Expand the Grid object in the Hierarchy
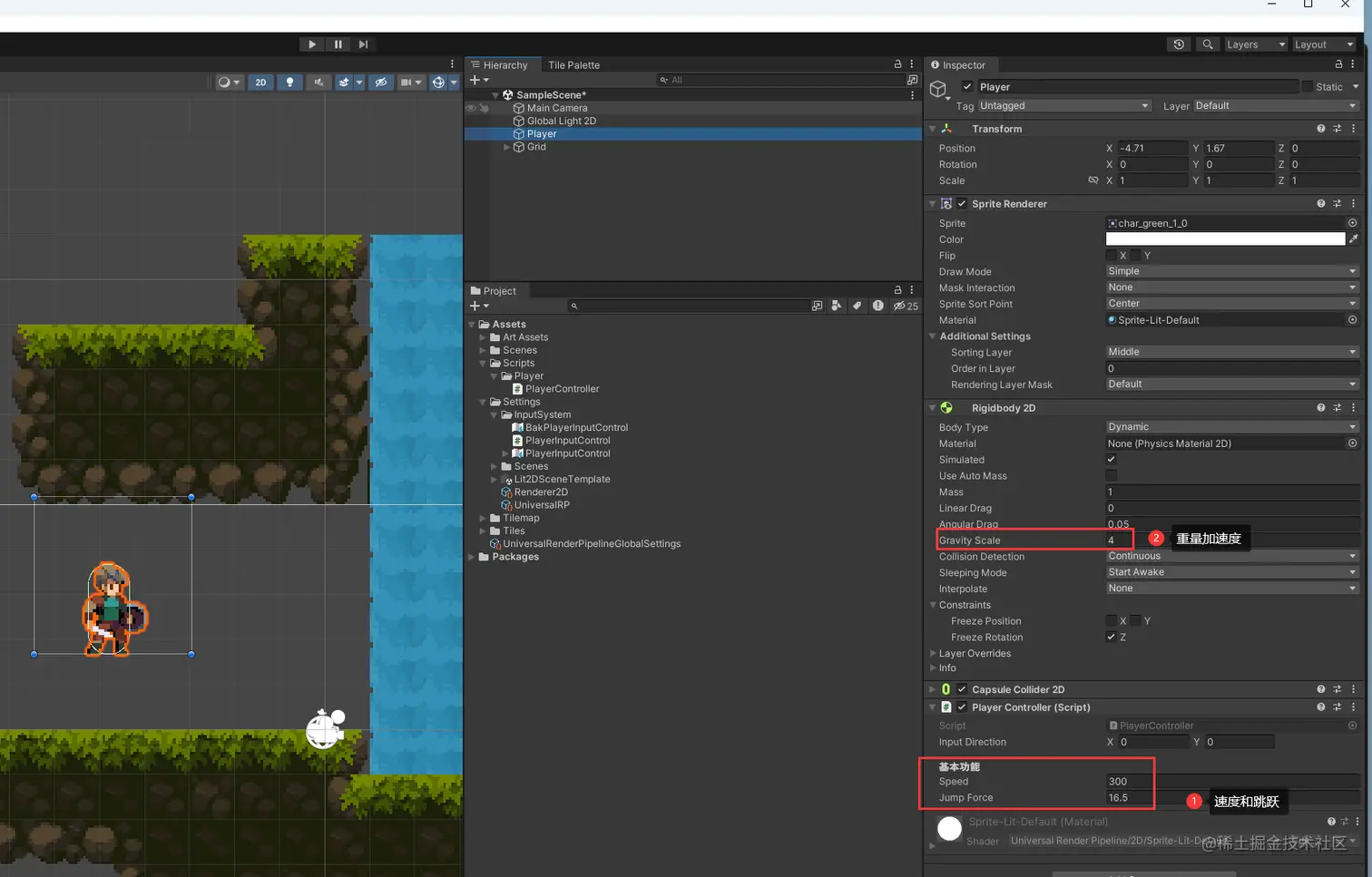Viewport: 1372px width, 877px height. [506, 147]
